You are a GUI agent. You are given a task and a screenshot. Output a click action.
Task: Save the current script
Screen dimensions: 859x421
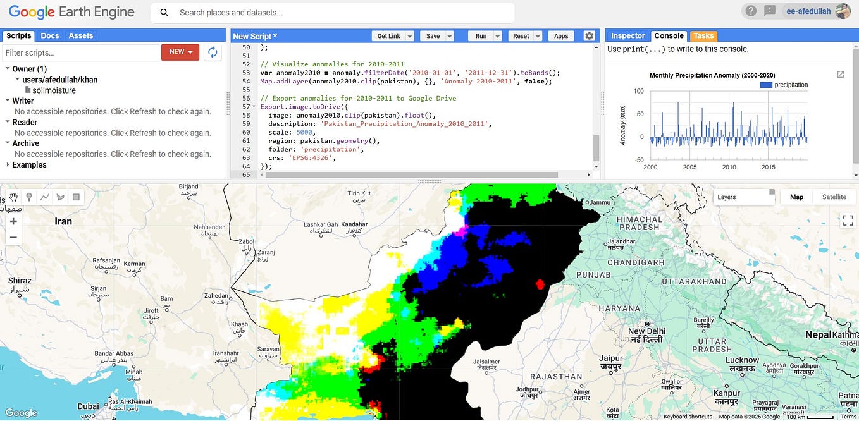(x=433, y=36)
